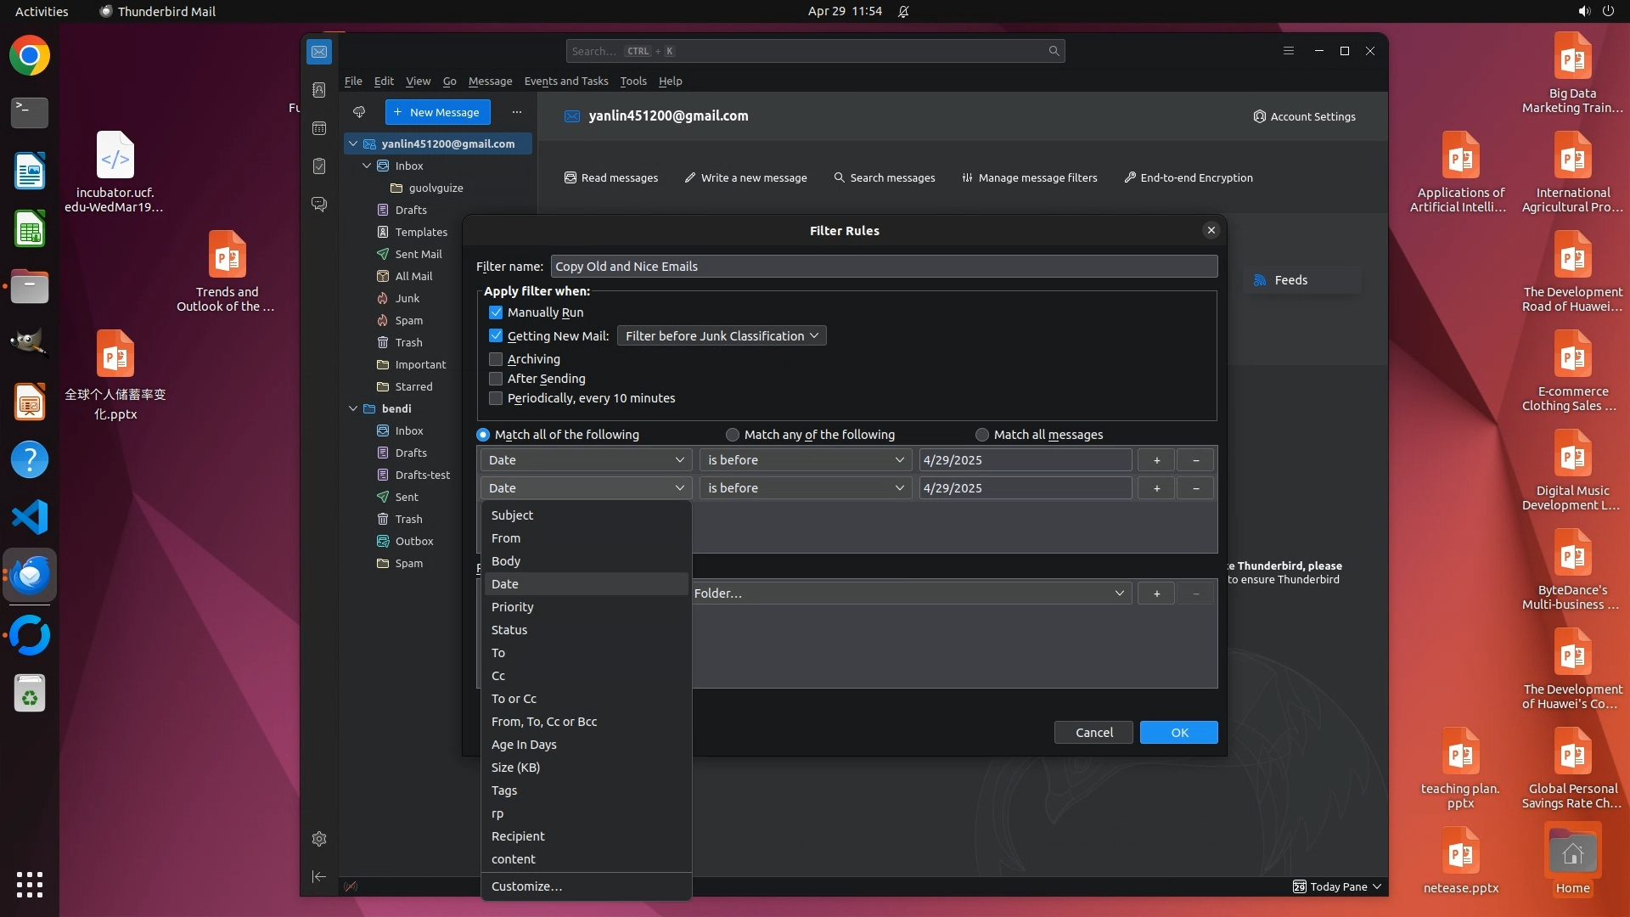The height and width of the screenshot is (917, 1630).
Task: Open the Tools menu
Action: pos(632,82)
